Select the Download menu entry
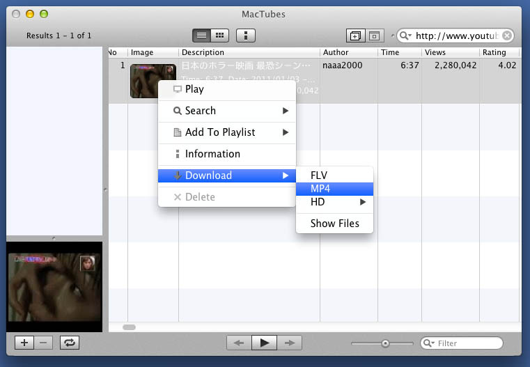530x367 pixels. pos(227,175)
